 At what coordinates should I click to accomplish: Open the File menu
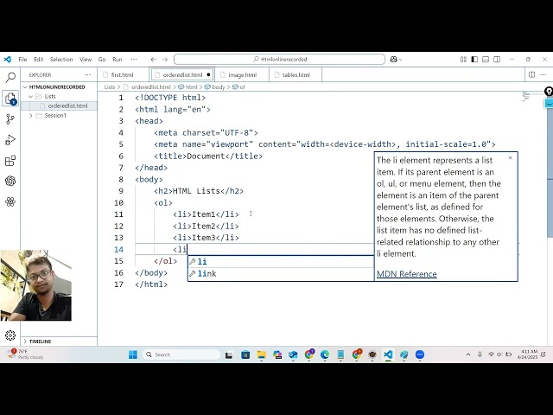(22, 60)
